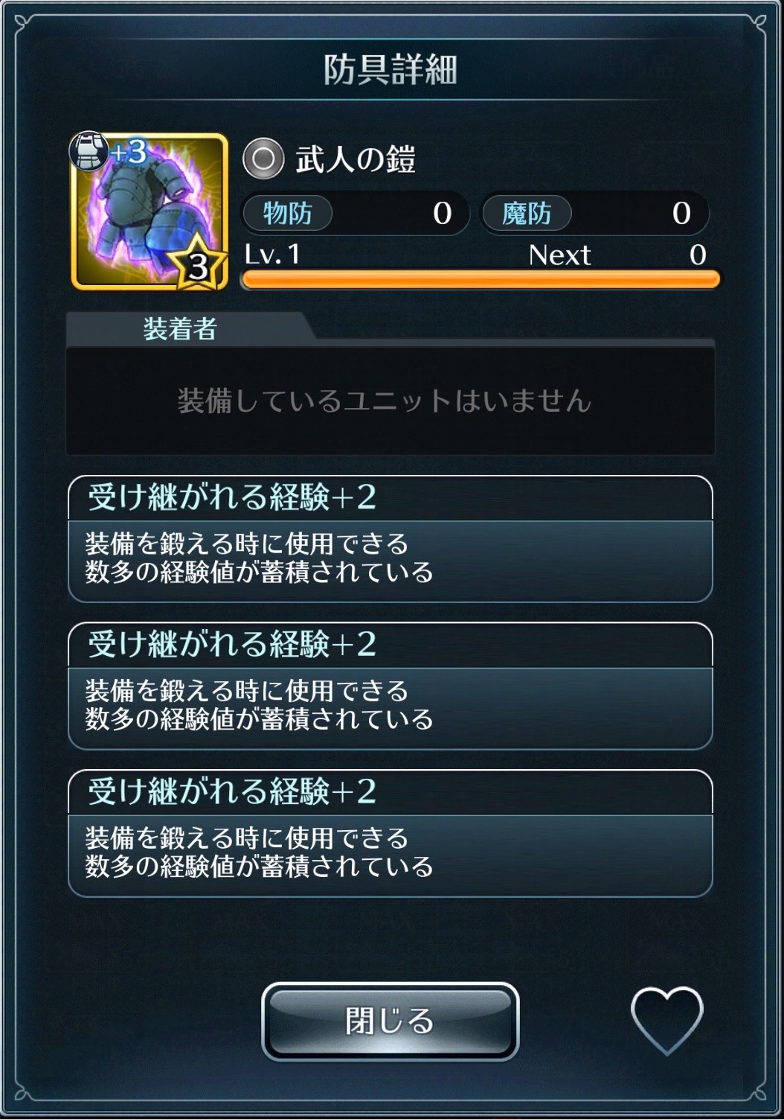Click the 装備しているユニットはいません panel
The width and height of the screenshot is (784, 1119).
pyautogui.click(x=390, y=401)
